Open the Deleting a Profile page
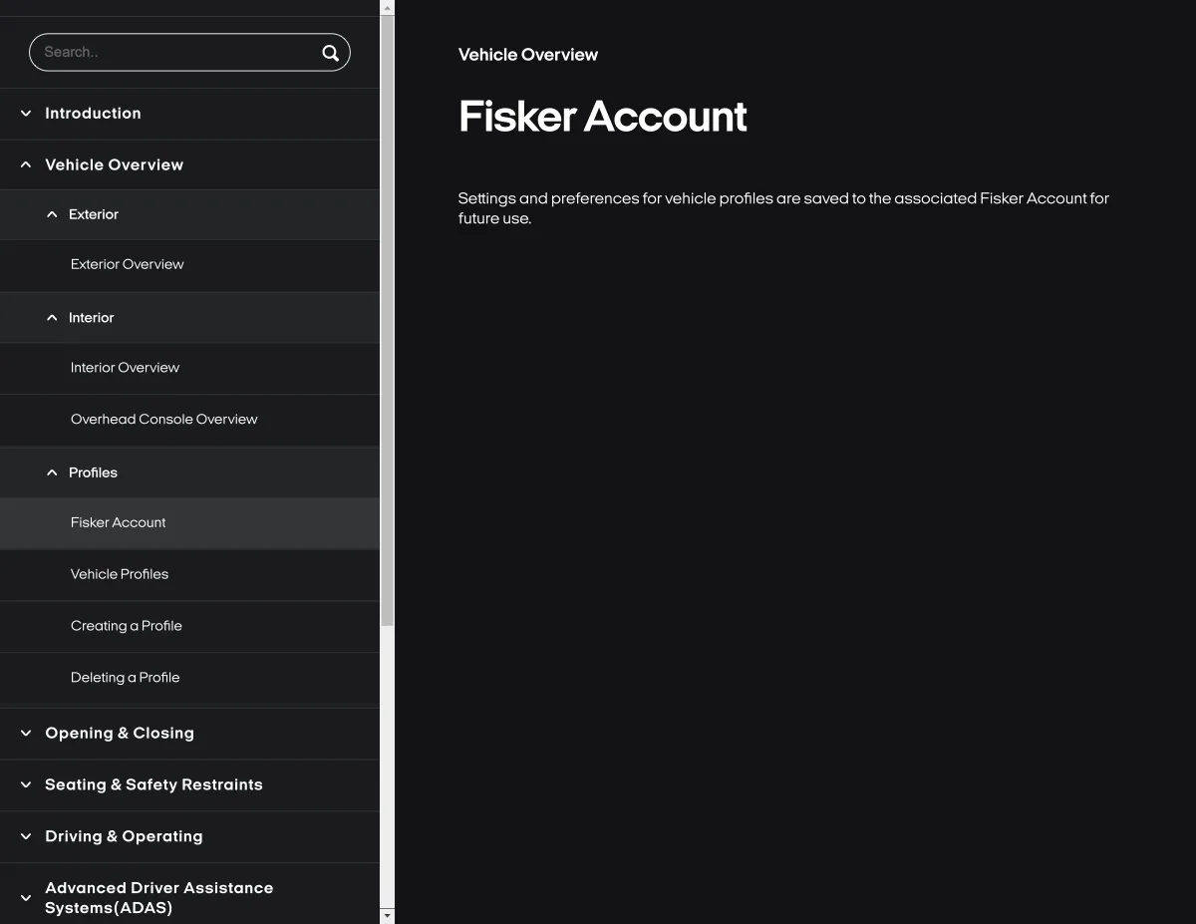This screenshot has height=924, width=1196. coord(125,678)
